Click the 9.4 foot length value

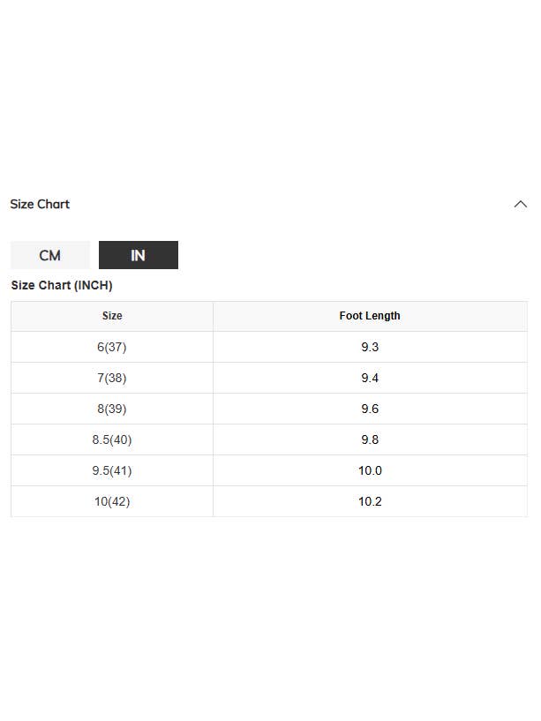click(x=370, y=378)
